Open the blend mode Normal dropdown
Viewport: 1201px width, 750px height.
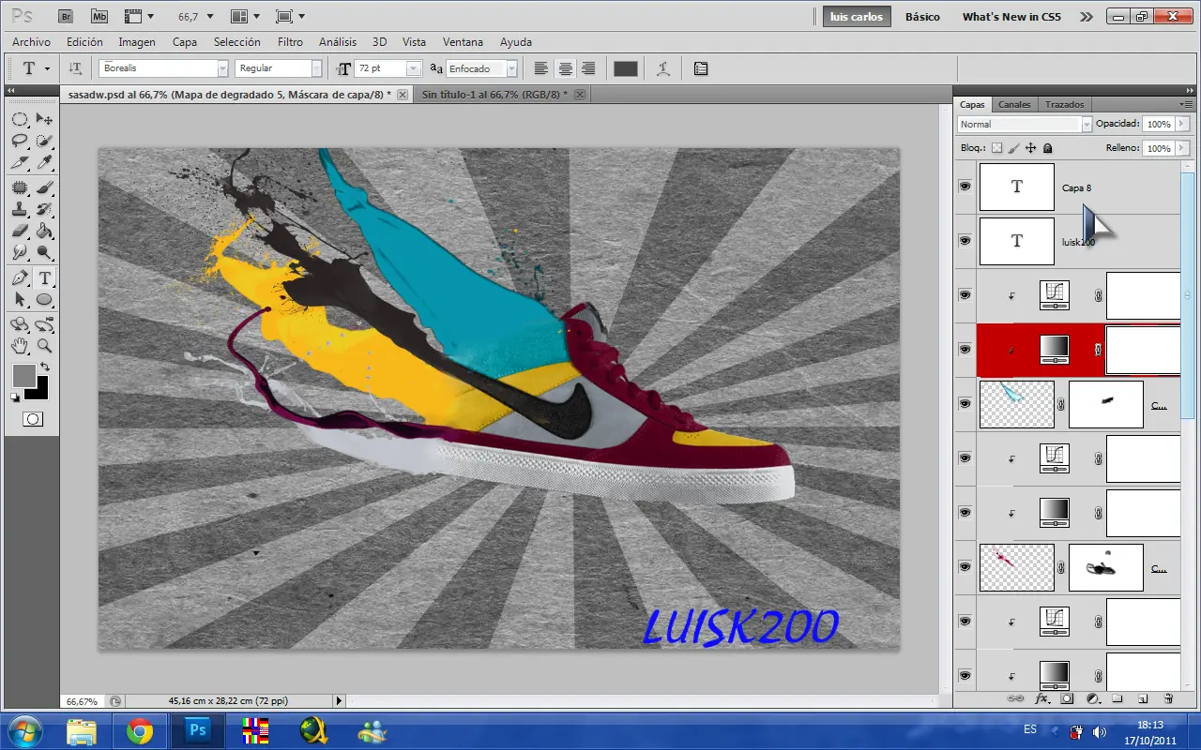pyautogui.click(x=1087, y=124)
